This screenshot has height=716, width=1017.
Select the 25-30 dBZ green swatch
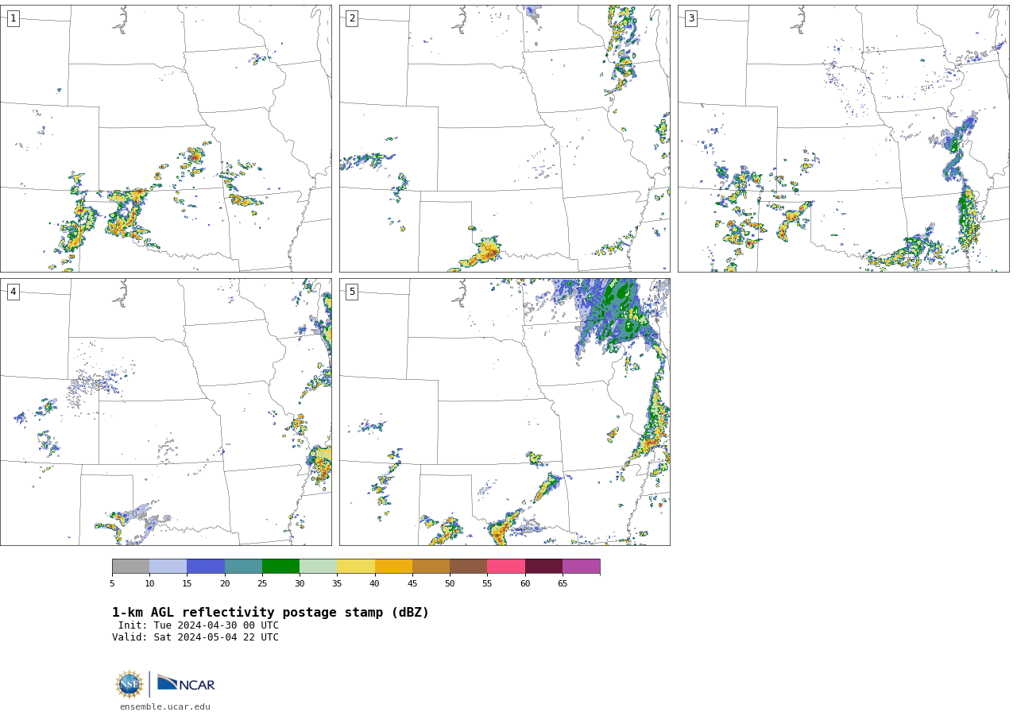[280, 567]
